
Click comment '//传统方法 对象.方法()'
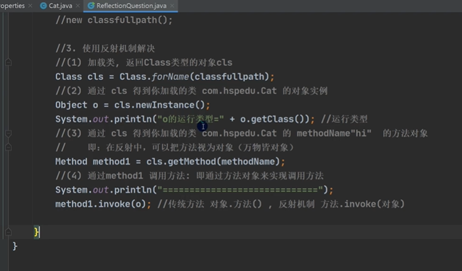(210, 204)
